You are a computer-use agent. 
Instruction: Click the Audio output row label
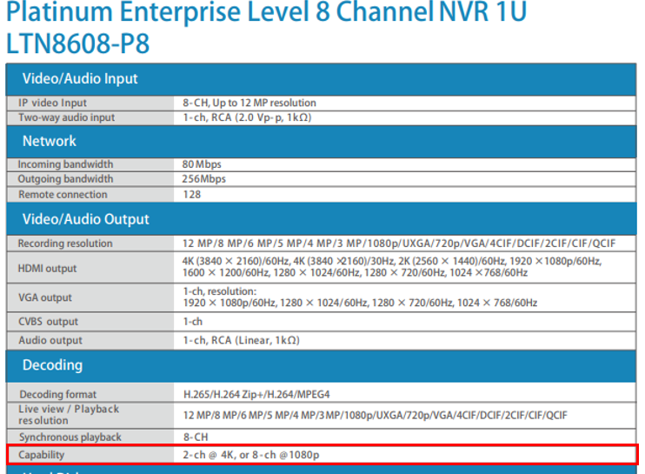(x=50, y=340)
